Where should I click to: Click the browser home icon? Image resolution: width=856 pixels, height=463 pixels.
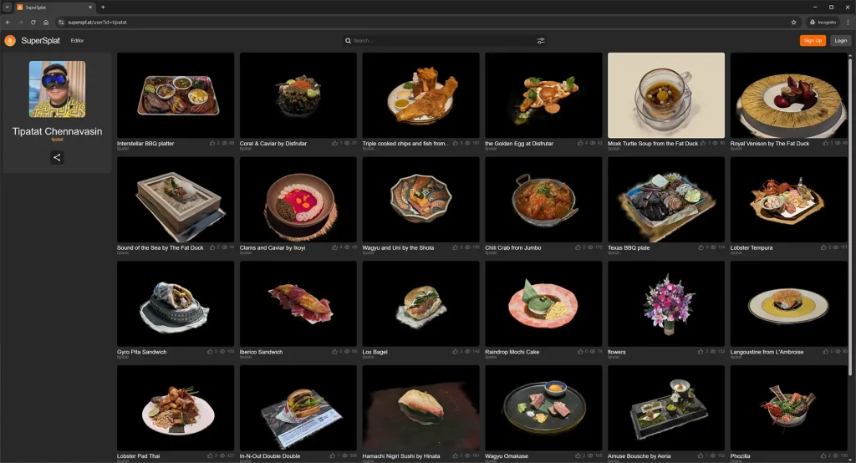[46, 22]
